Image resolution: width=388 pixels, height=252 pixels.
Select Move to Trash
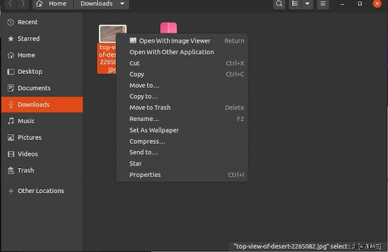point(182,108)
